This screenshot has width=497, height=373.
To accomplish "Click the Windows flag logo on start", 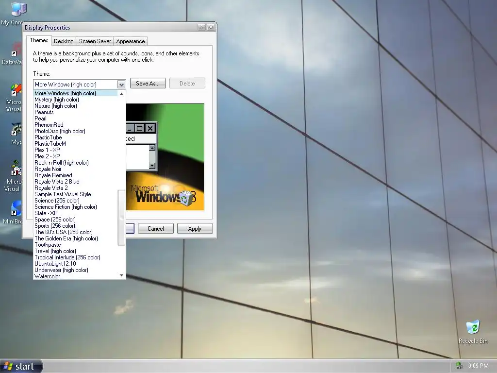I will (x=8, y=366).
